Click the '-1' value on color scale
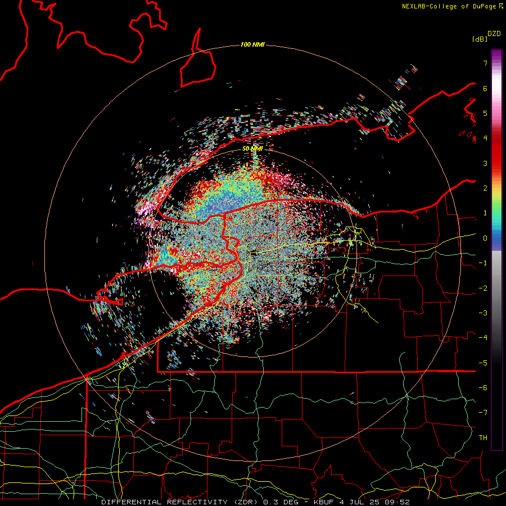 pyautogui.click(x=483, y=263)
